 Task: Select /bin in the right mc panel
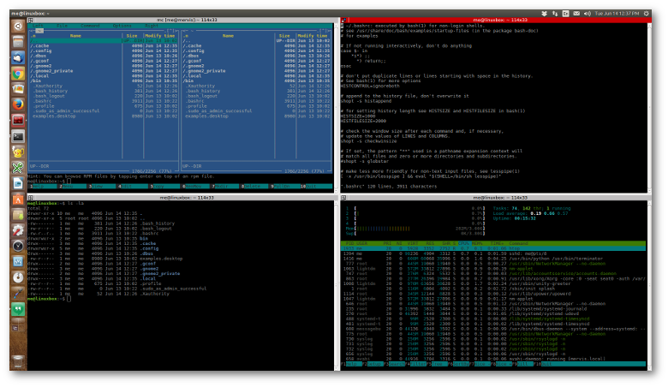point(256,80)
